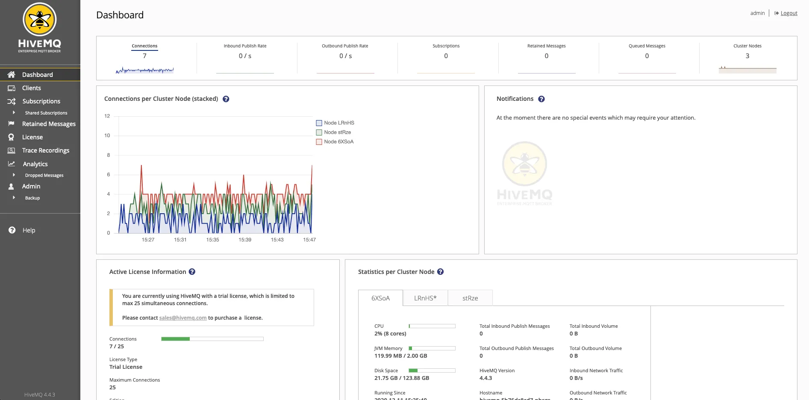809x400 pixels.
Task: Click the HiveMQ bee logo
Action: pyautogui.click(x=40, y=19)
